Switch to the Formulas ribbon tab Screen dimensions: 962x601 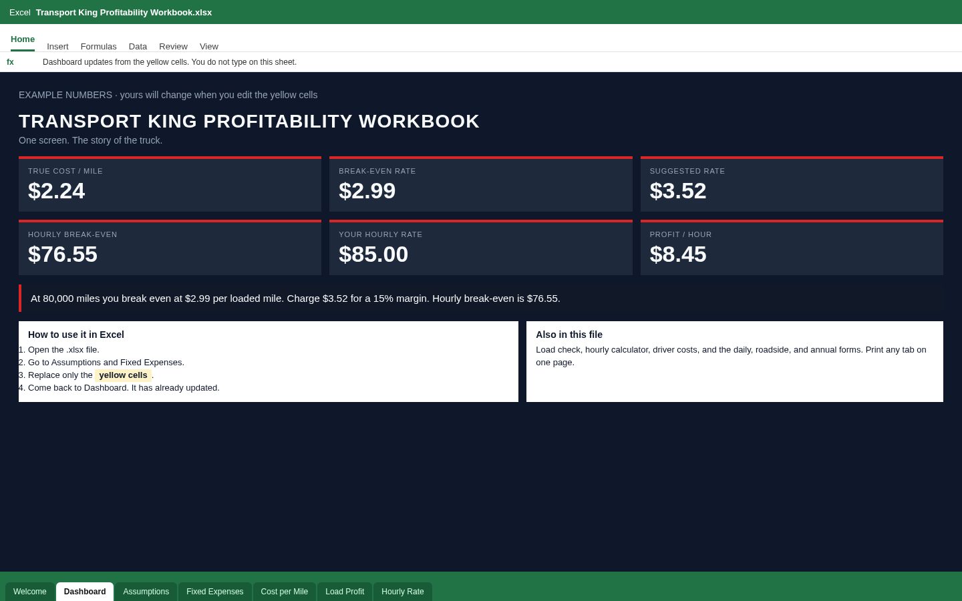point(98,47)
